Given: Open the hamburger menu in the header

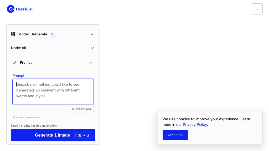Looking at the screenshot, I should coord(257,9).
